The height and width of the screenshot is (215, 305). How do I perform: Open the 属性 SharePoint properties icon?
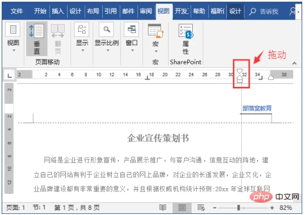(x=185, y=39)
